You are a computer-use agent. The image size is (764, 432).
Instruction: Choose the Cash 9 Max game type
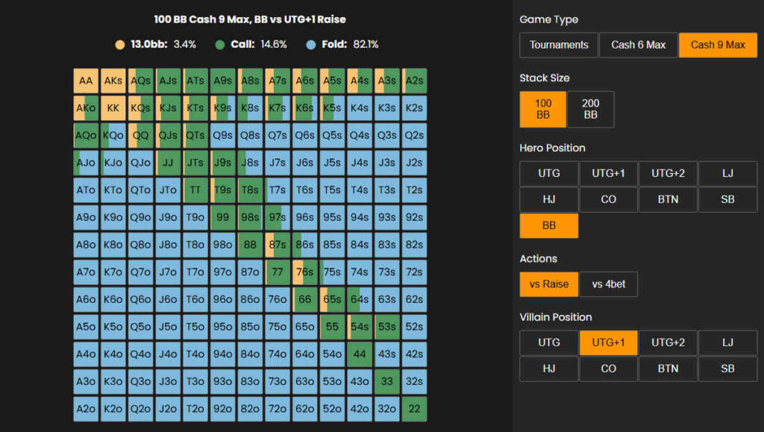pyautogui.click(x=718, y=45)
